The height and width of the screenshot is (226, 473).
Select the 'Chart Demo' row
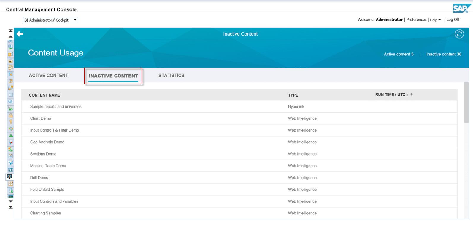pyautogui.click(x=239, y=118)
